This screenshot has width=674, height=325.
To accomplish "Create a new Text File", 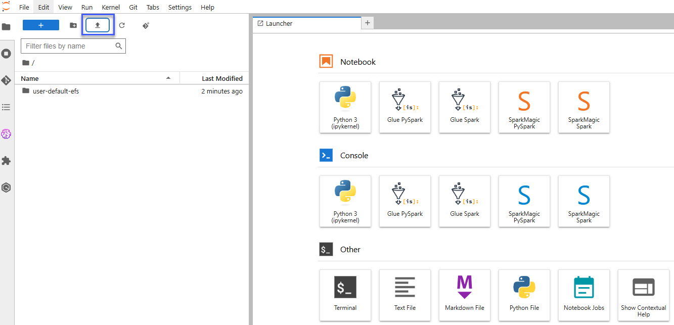I will (405, 296).
